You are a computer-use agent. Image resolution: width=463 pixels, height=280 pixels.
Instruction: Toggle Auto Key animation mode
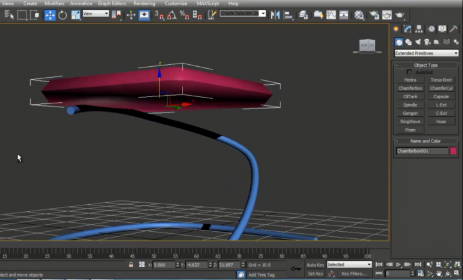(315, 265)
